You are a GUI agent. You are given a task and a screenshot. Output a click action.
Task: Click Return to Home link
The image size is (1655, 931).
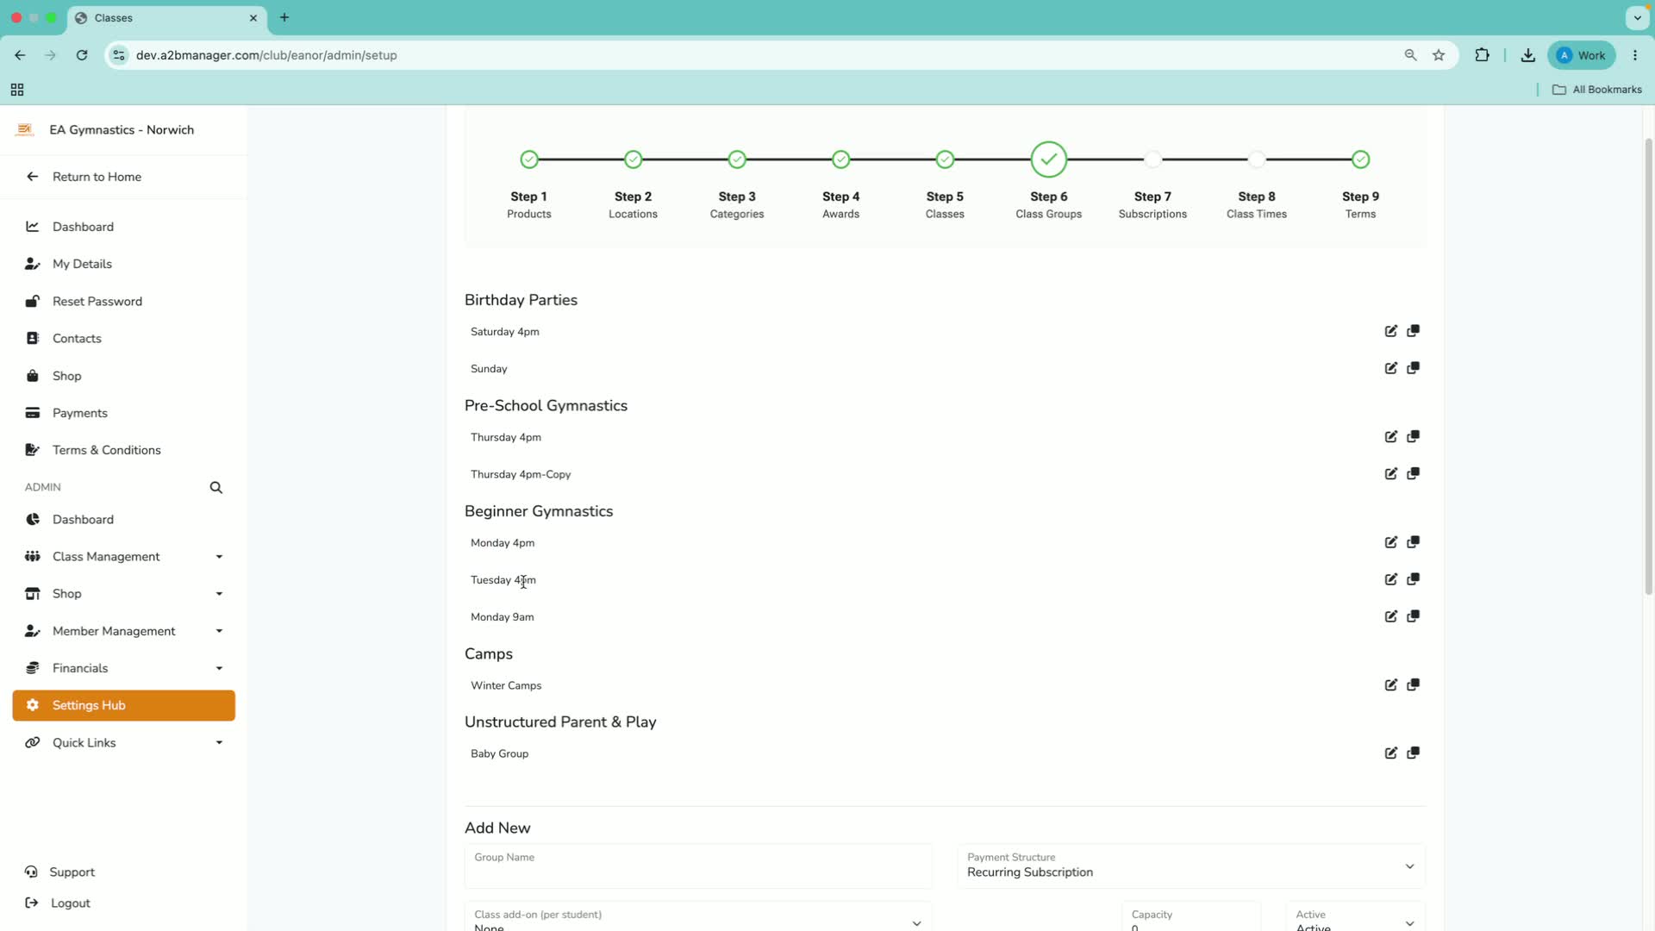coord(97,177)
